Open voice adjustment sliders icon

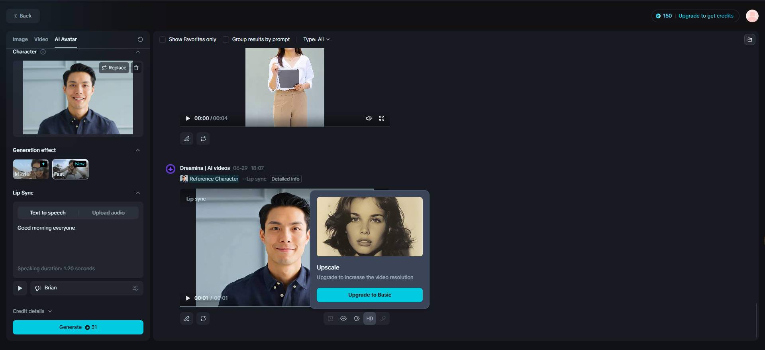(x=135, y=288)
